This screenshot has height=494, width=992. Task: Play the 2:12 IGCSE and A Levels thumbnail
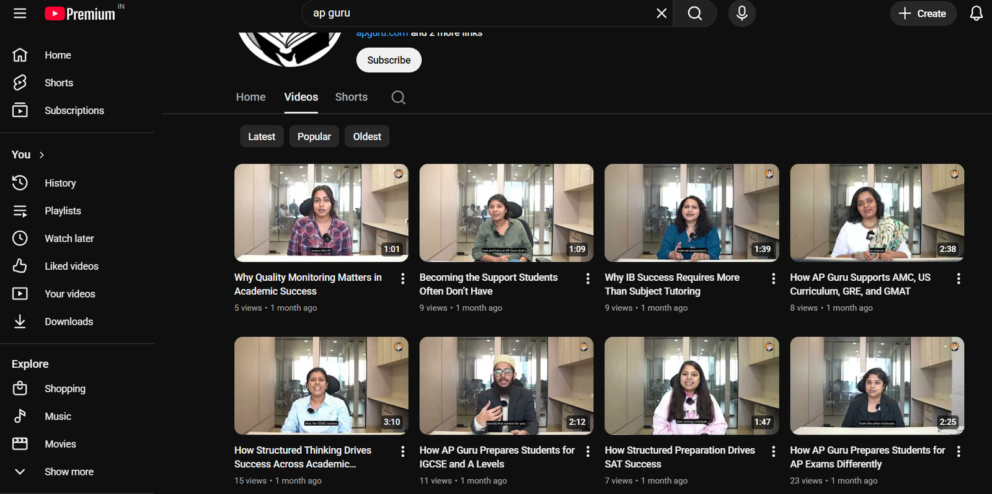[x=507, y=386]
